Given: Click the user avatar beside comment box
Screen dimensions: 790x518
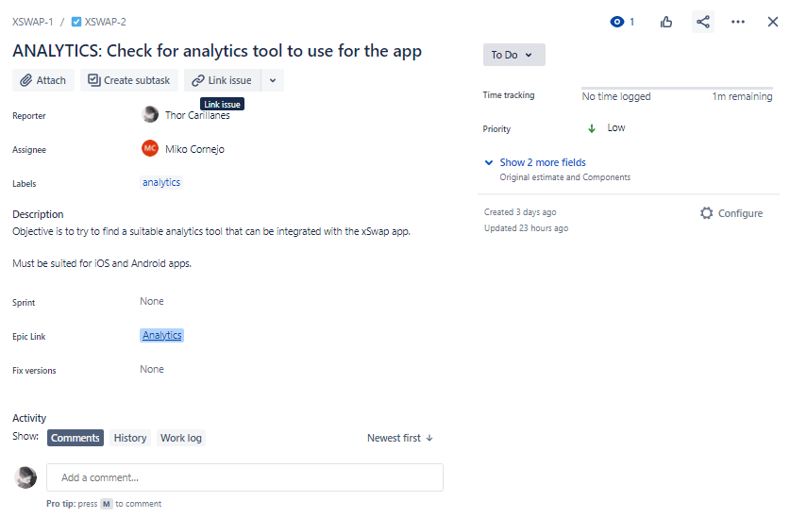Looking at the screenshot, I should 25,477.
